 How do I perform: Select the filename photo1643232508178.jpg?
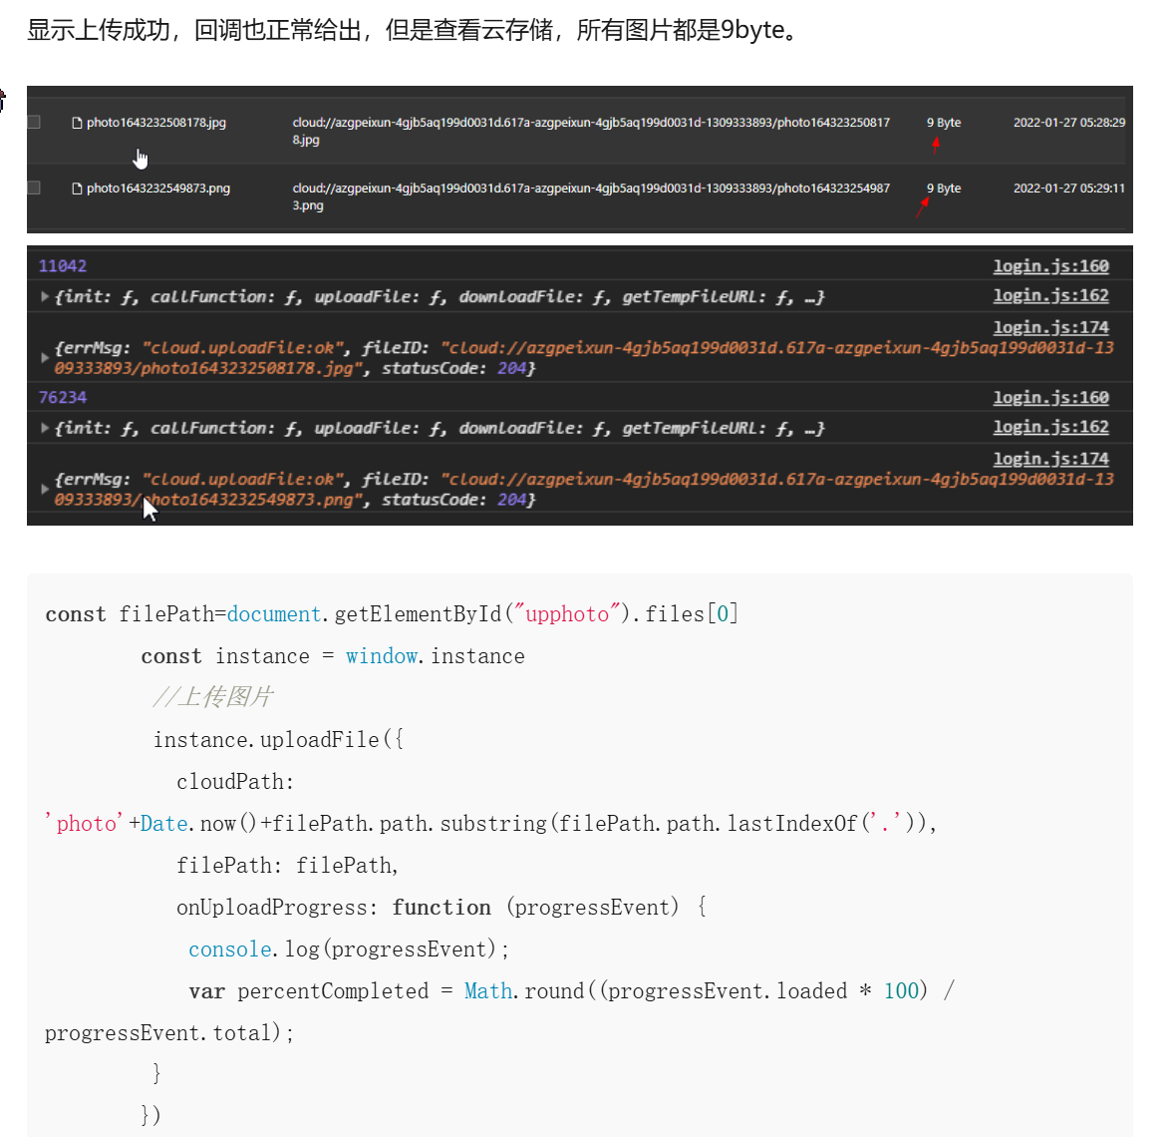point(156,122)
